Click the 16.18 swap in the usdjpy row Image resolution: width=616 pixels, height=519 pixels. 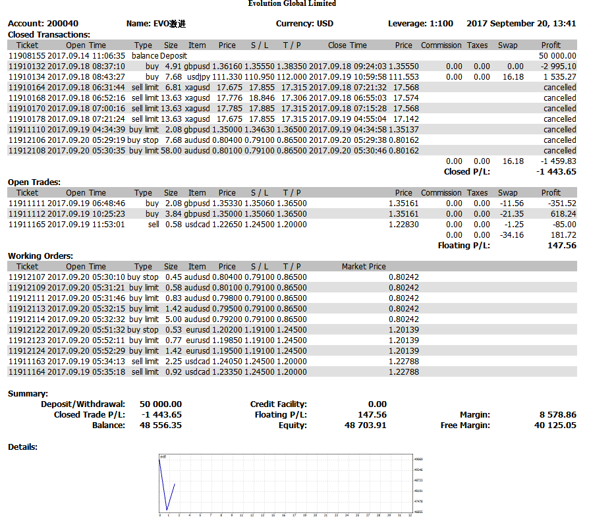click(513, 77)
